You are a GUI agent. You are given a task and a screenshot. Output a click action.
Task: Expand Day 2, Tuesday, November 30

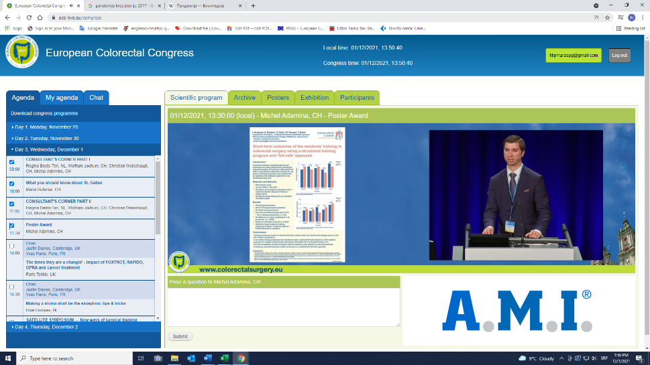pos(46,138)
